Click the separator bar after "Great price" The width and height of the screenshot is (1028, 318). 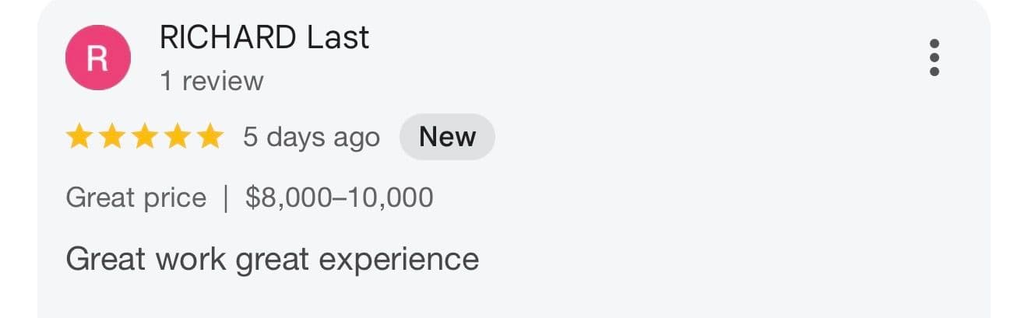click(x=226, y=197)
